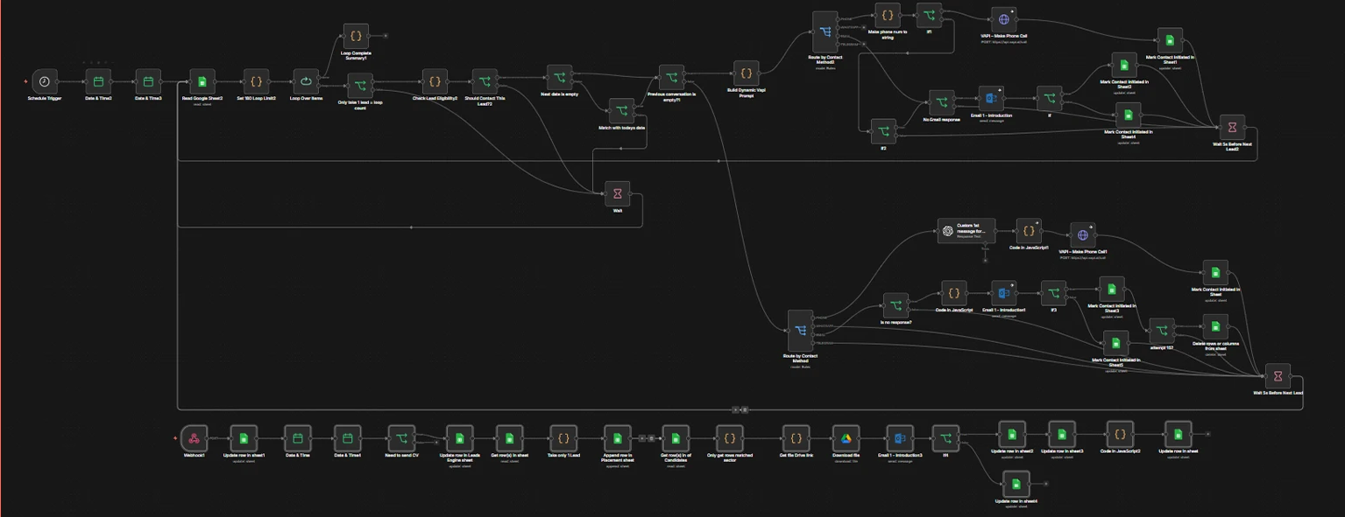Select the If4 node

945,437
